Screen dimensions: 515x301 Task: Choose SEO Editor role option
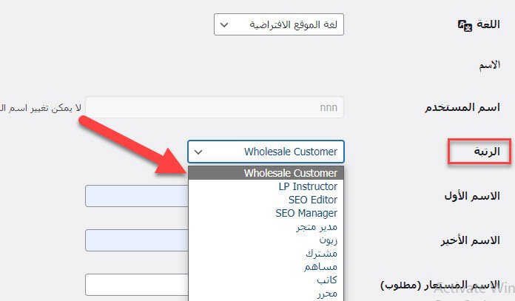pyautogui.click(x=266, y=200)
